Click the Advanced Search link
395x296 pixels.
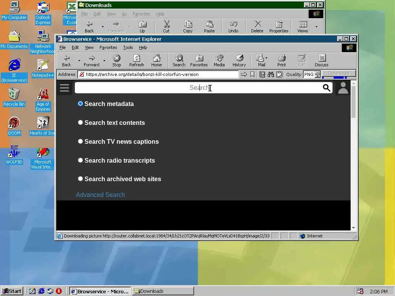[x=100, y=195]
